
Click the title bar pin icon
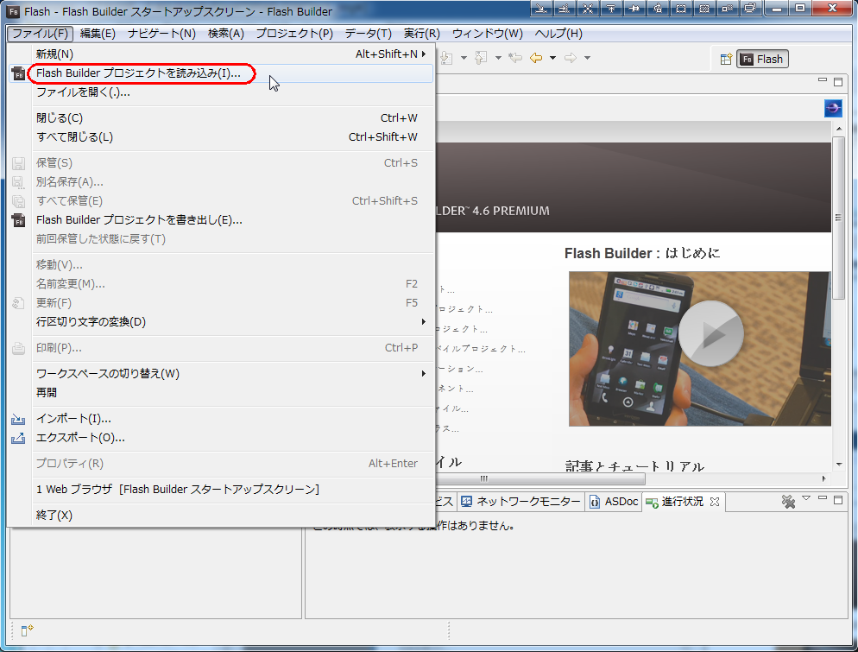click(634, 9)
